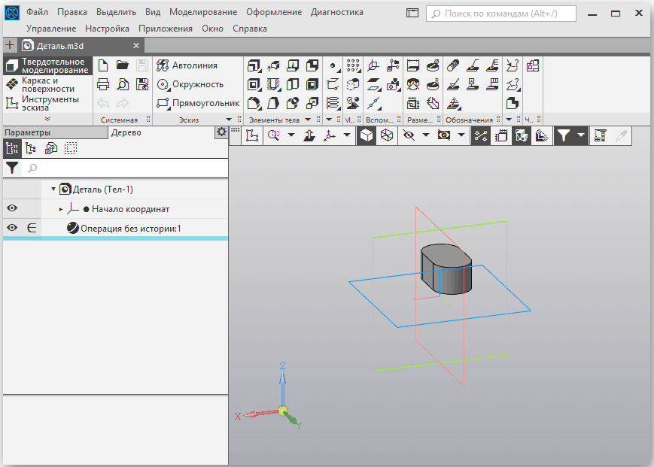Screen dimensions: 654x467
Task: Click the leader line icon in Обозначения
Action: pos(473,65)
